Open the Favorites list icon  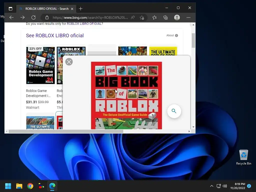click(x=154, y=17)
